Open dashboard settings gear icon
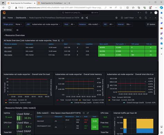Viewport: 164px width, 135px height. point(117,18)
